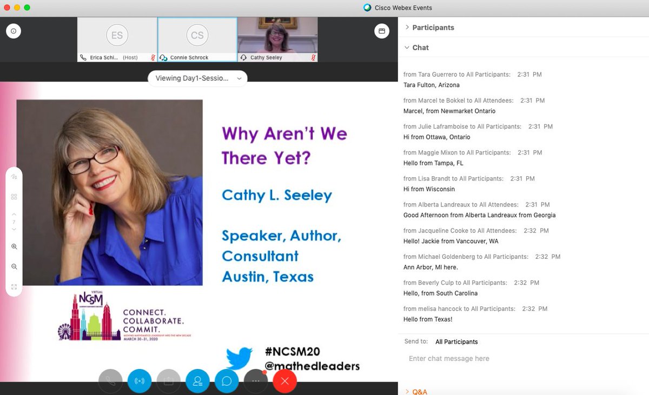Toggle the chat panel button

pos(227,381)
